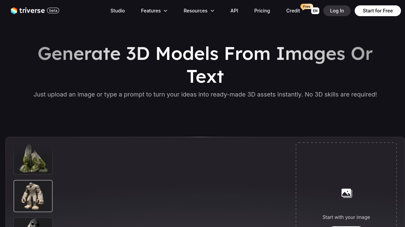The width and height of the screenshot is (405, 227).
Task: Click the Triverse logo icon
Action: tap(14, 11)
